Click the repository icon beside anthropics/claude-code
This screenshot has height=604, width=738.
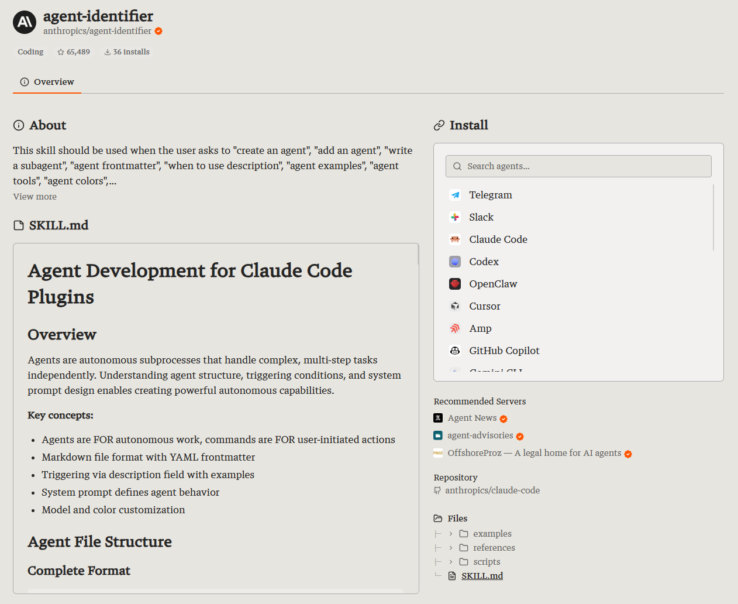tap(437, 490)
